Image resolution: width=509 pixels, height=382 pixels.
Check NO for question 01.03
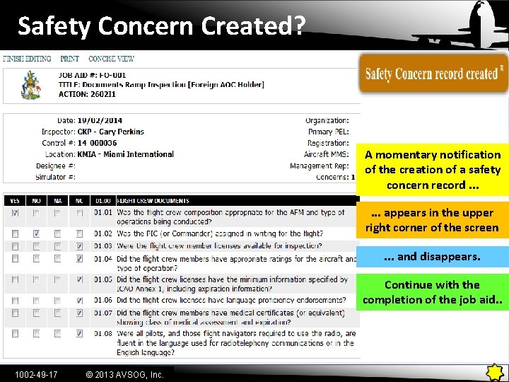[x=36, y=247]
